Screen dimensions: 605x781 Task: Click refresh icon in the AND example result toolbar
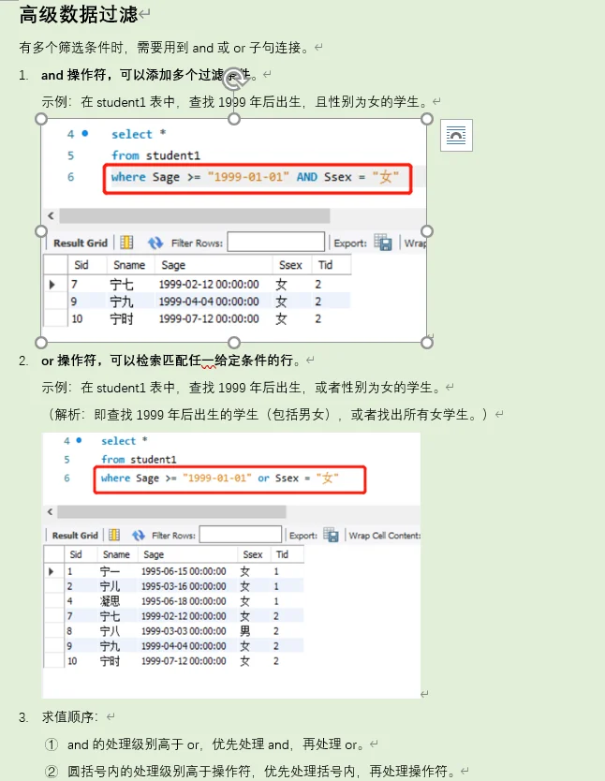(x=155, y=243)
